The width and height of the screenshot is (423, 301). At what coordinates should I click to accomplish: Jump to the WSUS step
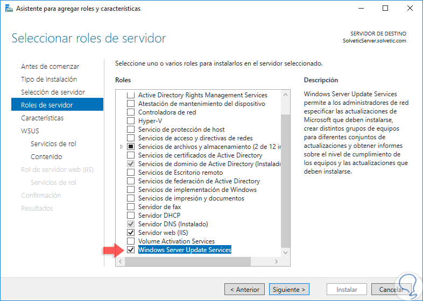point(30,131)
